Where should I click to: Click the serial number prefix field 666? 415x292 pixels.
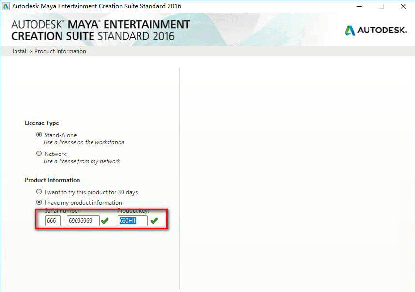[x=53, y=221]
